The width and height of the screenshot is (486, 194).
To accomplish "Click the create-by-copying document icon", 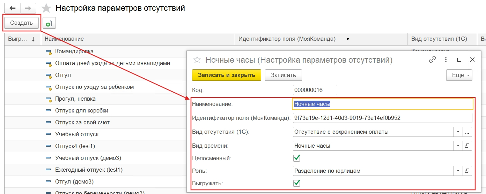I will click(x=49, y=23).
